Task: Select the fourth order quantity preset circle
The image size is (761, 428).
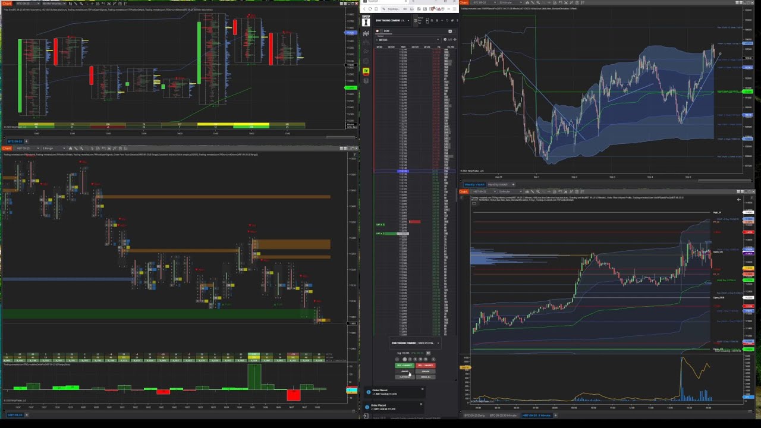Action: [420, 359]
